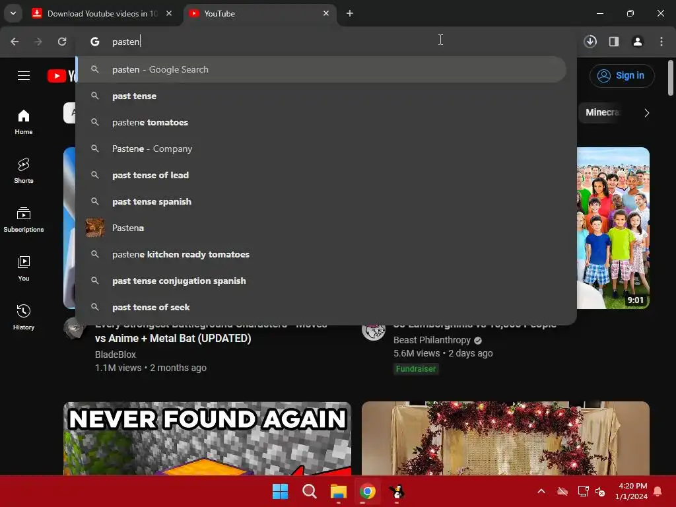
Task: Open History in the sidebar
Action: [24, 317]
